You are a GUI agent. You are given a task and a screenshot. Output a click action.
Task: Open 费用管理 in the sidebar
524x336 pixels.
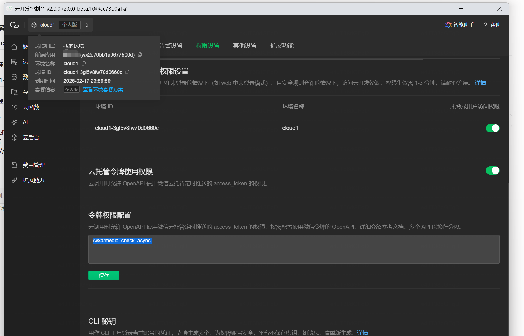[34, 165]
